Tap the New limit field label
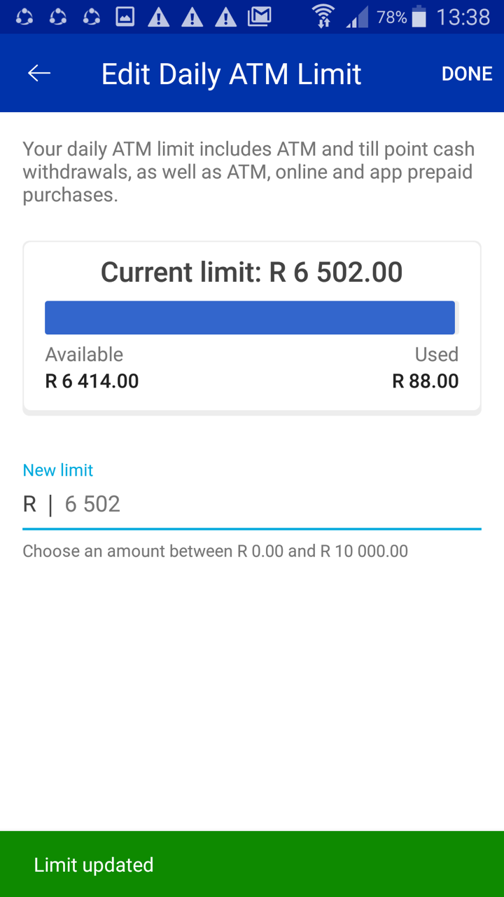This screenshot has width=504, height=897. coord(57,470)
